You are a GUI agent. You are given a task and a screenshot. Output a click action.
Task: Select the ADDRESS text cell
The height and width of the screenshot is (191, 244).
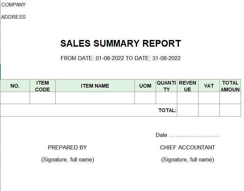tap(13, 17)
